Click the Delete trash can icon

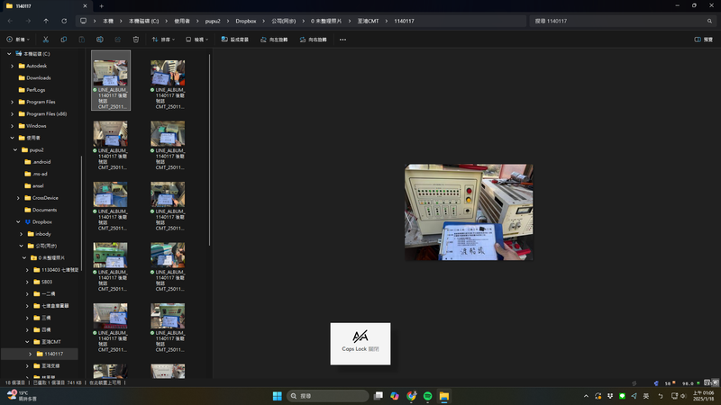136,40
